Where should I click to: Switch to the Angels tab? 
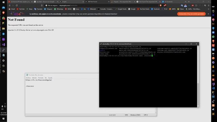[x=72, y=2]
